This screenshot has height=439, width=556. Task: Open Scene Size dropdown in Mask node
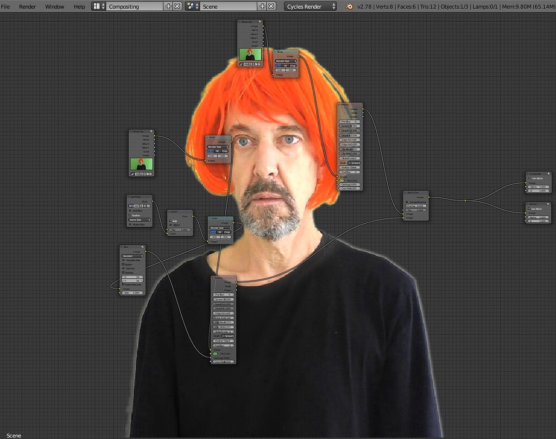[140, 220]
